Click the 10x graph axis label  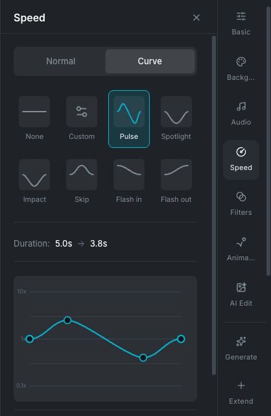click(x=22, y=291)
